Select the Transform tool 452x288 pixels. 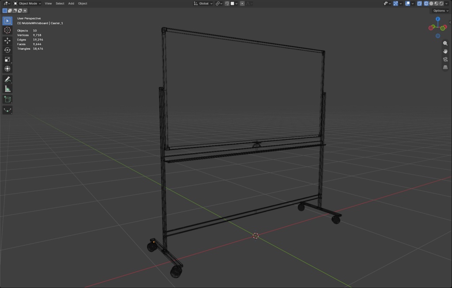[8, 68]
